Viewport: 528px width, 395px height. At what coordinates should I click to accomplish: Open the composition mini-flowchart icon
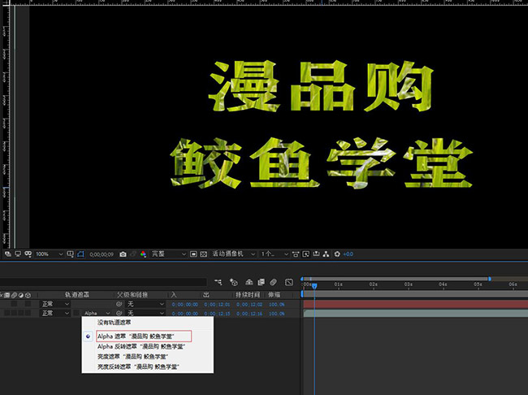click(x=219, y=282)
